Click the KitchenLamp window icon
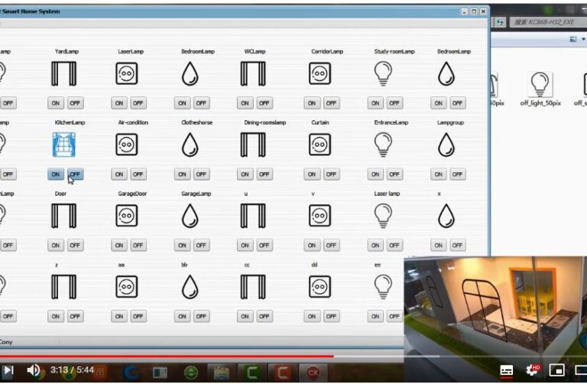This screenshot has height=384, width=587. 65,145
